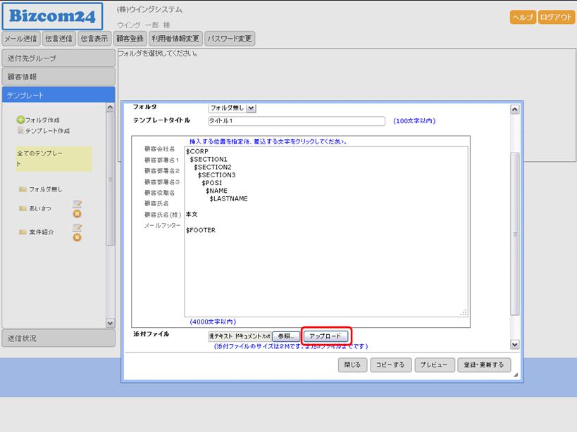This screenshot has width=577, height=432.
Task: Click dialog scrollbar down arrow
Action: coord(514,345)
